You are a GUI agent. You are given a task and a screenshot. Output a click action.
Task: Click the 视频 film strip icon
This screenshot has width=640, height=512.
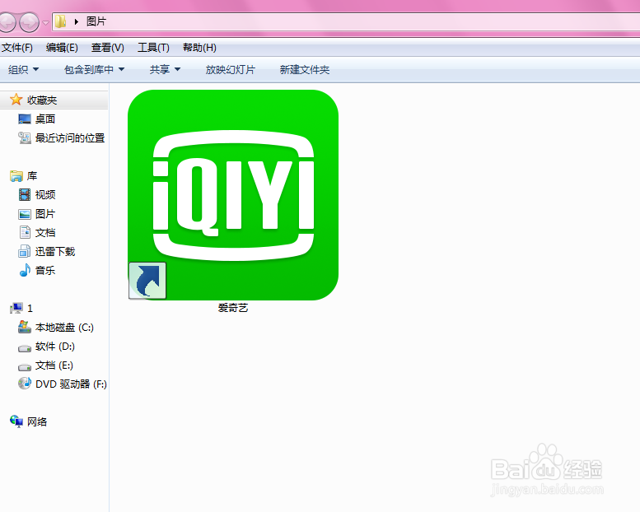(x=25, y=194)
